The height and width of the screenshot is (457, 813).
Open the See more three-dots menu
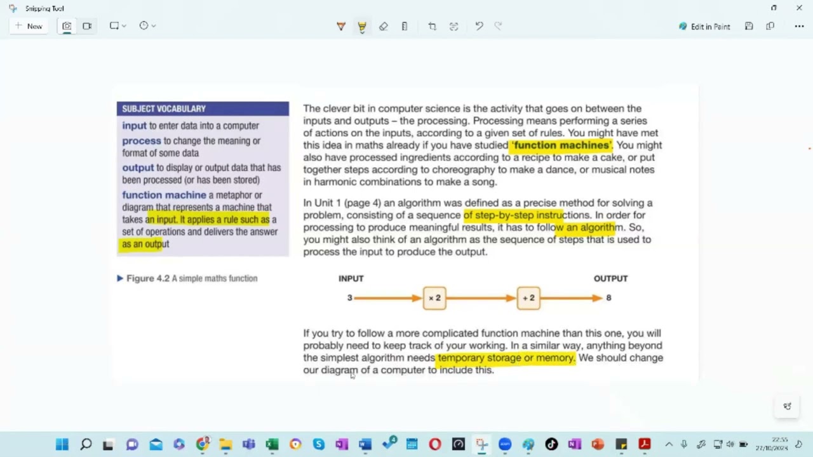click(x=799, y=26)
